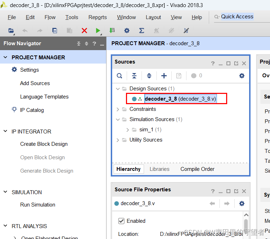
Task: Collapse the Simulation Sources folder
Action: click(x=118, y=120)
